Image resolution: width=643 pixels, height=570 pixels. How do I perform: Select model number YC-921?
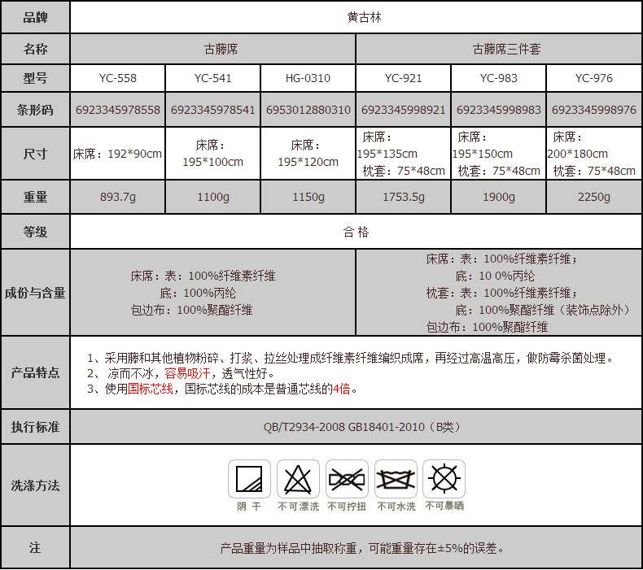pyautogui.click(x=404, y=78)
